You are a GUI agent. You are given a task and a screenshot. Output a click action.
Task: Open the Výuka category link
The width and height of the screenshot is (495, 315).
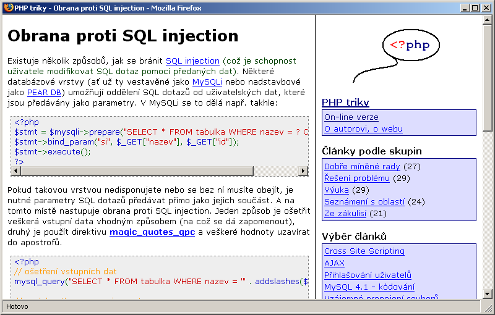coord(336,190)
